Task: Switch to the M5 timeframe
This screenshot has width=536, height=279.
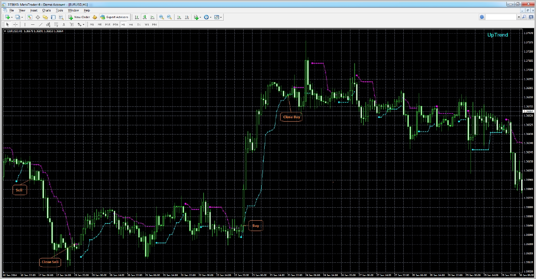Action: point(100,24)
